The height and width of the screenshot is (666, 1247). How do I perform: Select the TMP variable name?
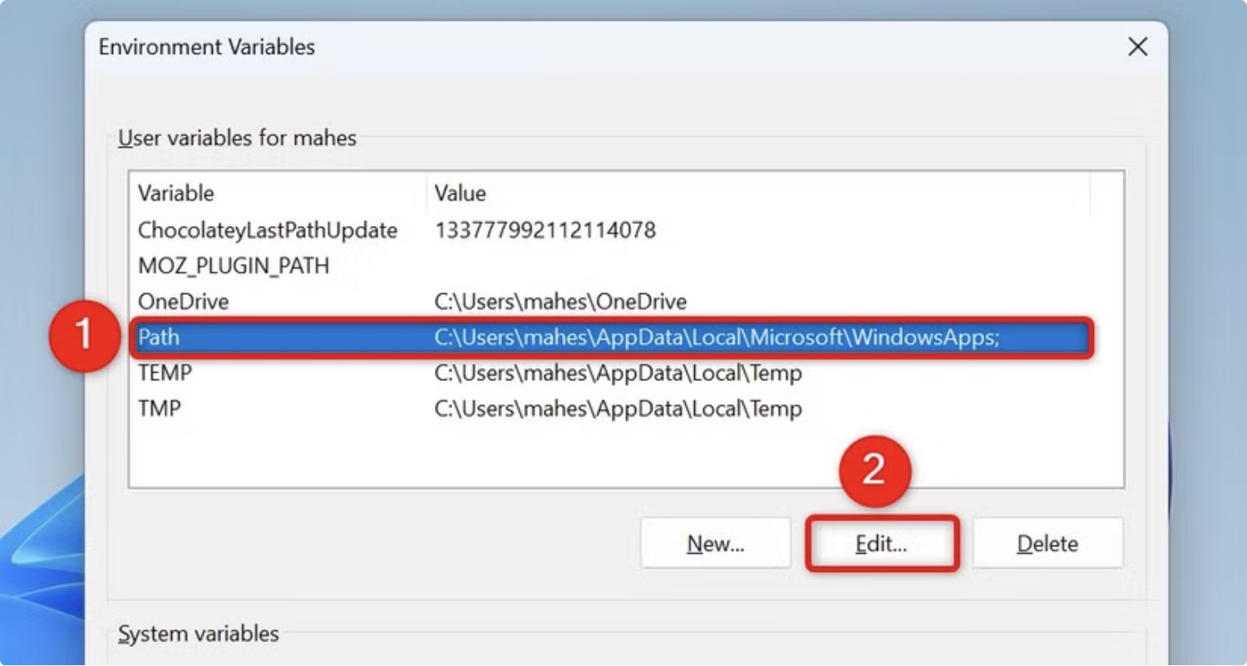(x=160, y=409)
